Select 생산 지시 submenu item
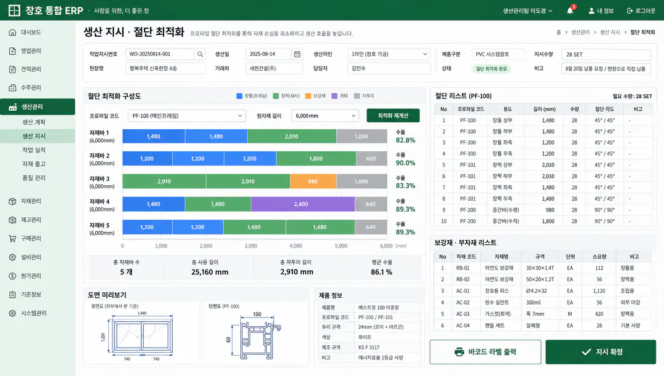The height and width of the screenshot is (376, 664). point(38,136)
